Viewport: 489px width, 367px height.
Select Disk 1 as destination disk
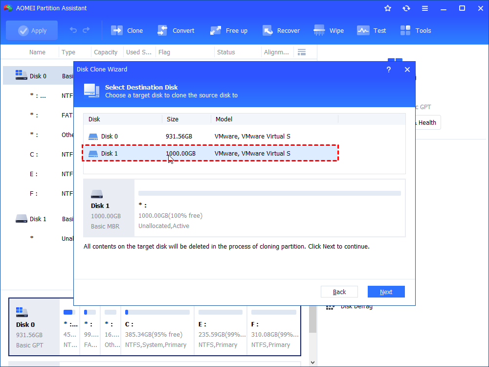point(210,153)
